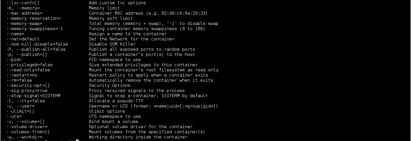Viewport: 411px width, 141px height.
Task: Click the --memory-reservation= flag
Action: 33,18
